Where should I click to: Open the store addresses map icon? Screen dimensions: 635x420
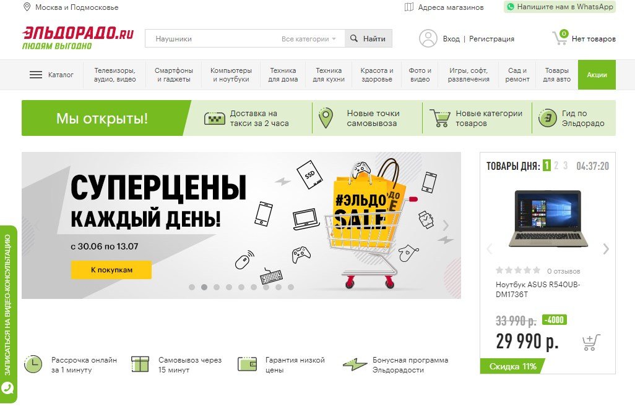click(x=409, y=7)
